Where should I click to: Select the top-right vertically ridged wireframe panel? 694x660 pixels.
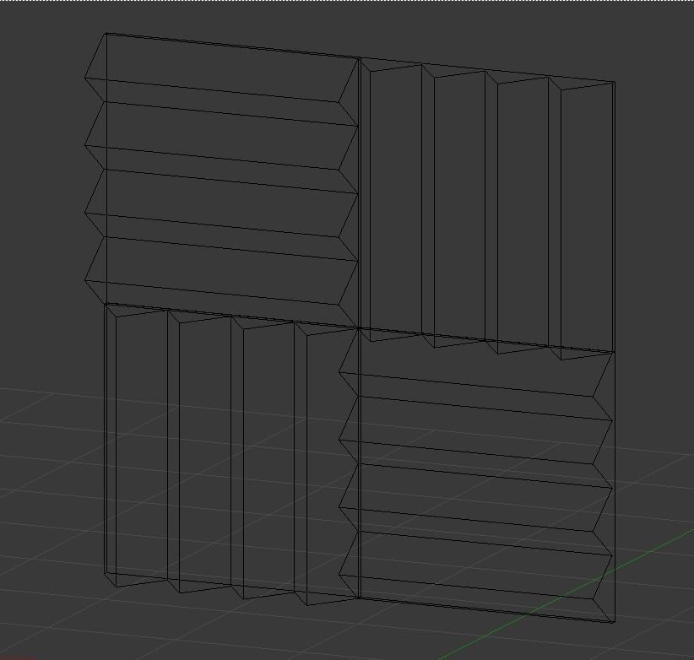pos(487,208)
